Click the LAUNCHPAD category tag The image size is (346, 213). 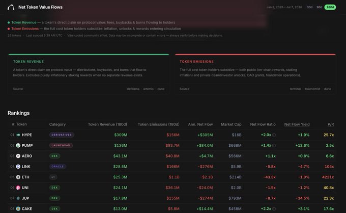[x=61, y=145]
